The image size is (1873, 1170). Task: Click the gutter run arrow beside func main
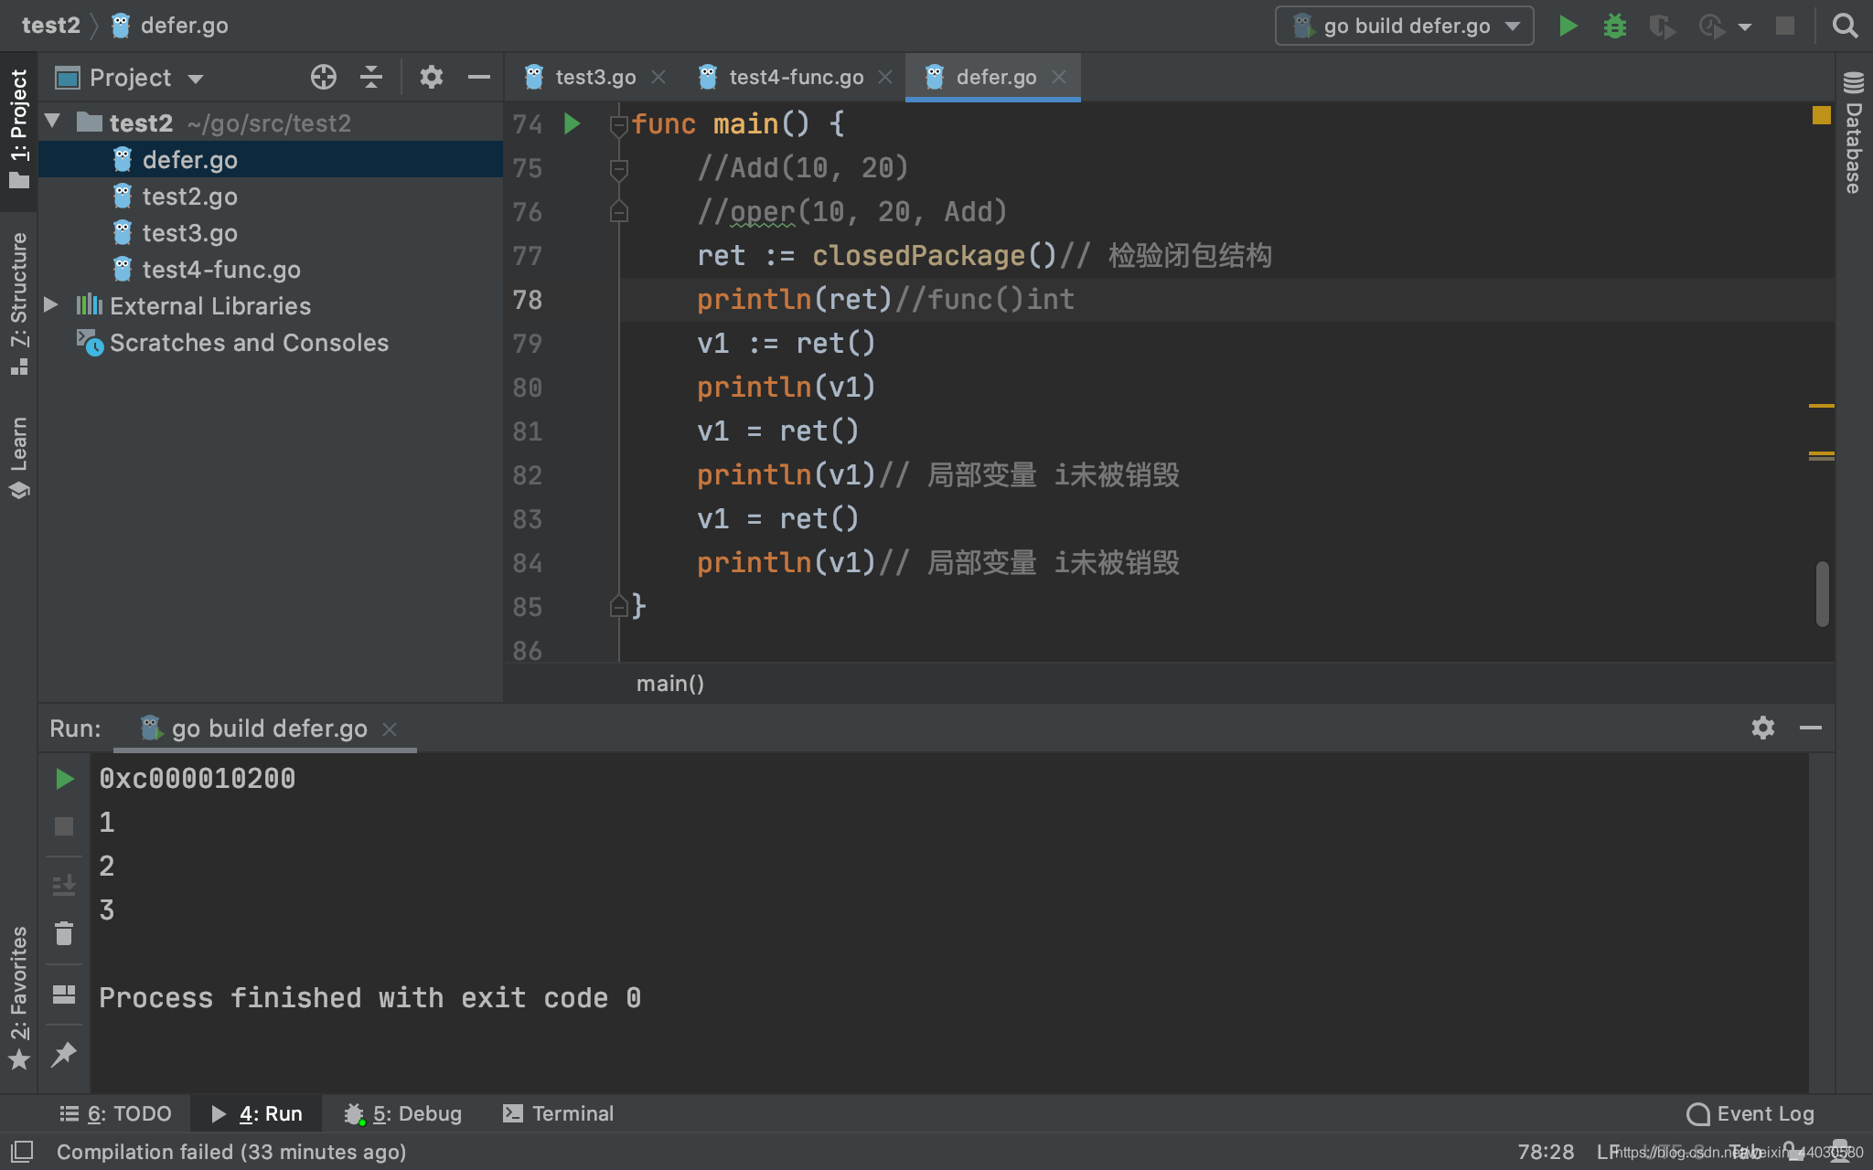click(x=572, y=123)
